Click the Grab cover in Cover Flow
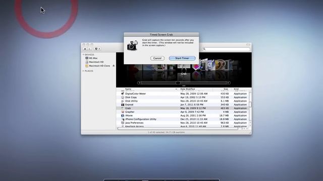Image resolution: width=323 pixels, height=181 pixels. click(x=184, y=68)
